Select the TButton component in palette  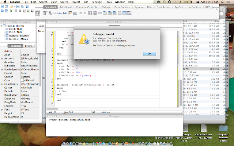[x=55, y=13]
